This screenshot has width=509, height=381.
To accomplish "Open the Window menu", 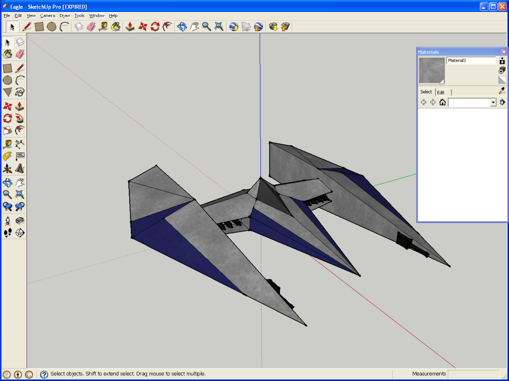I will [97, 15].
